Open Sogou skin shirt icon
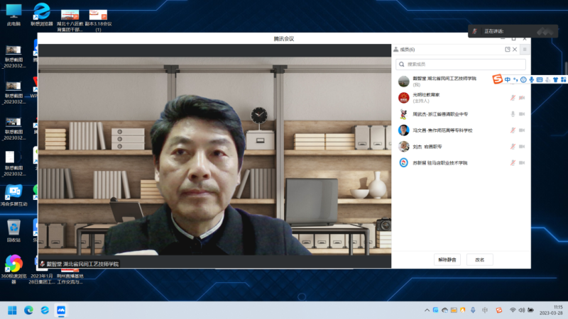Viewport: 568px width, 319px height. tap(555, 79)
